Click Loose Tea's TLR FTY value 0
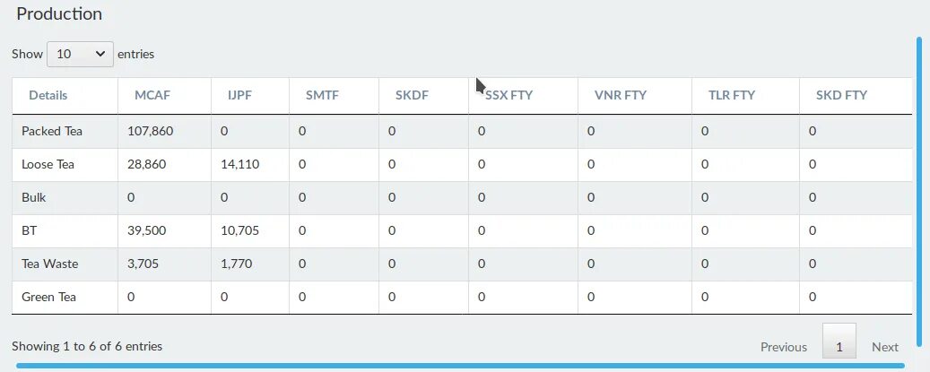The width and height of the screenshot is (930, 372). click(x=705, y=165)
